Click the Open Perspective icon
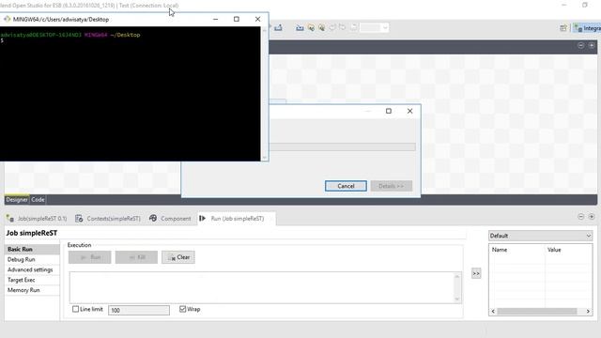Screen dimensions: 601x338 (x=563, y=28)
